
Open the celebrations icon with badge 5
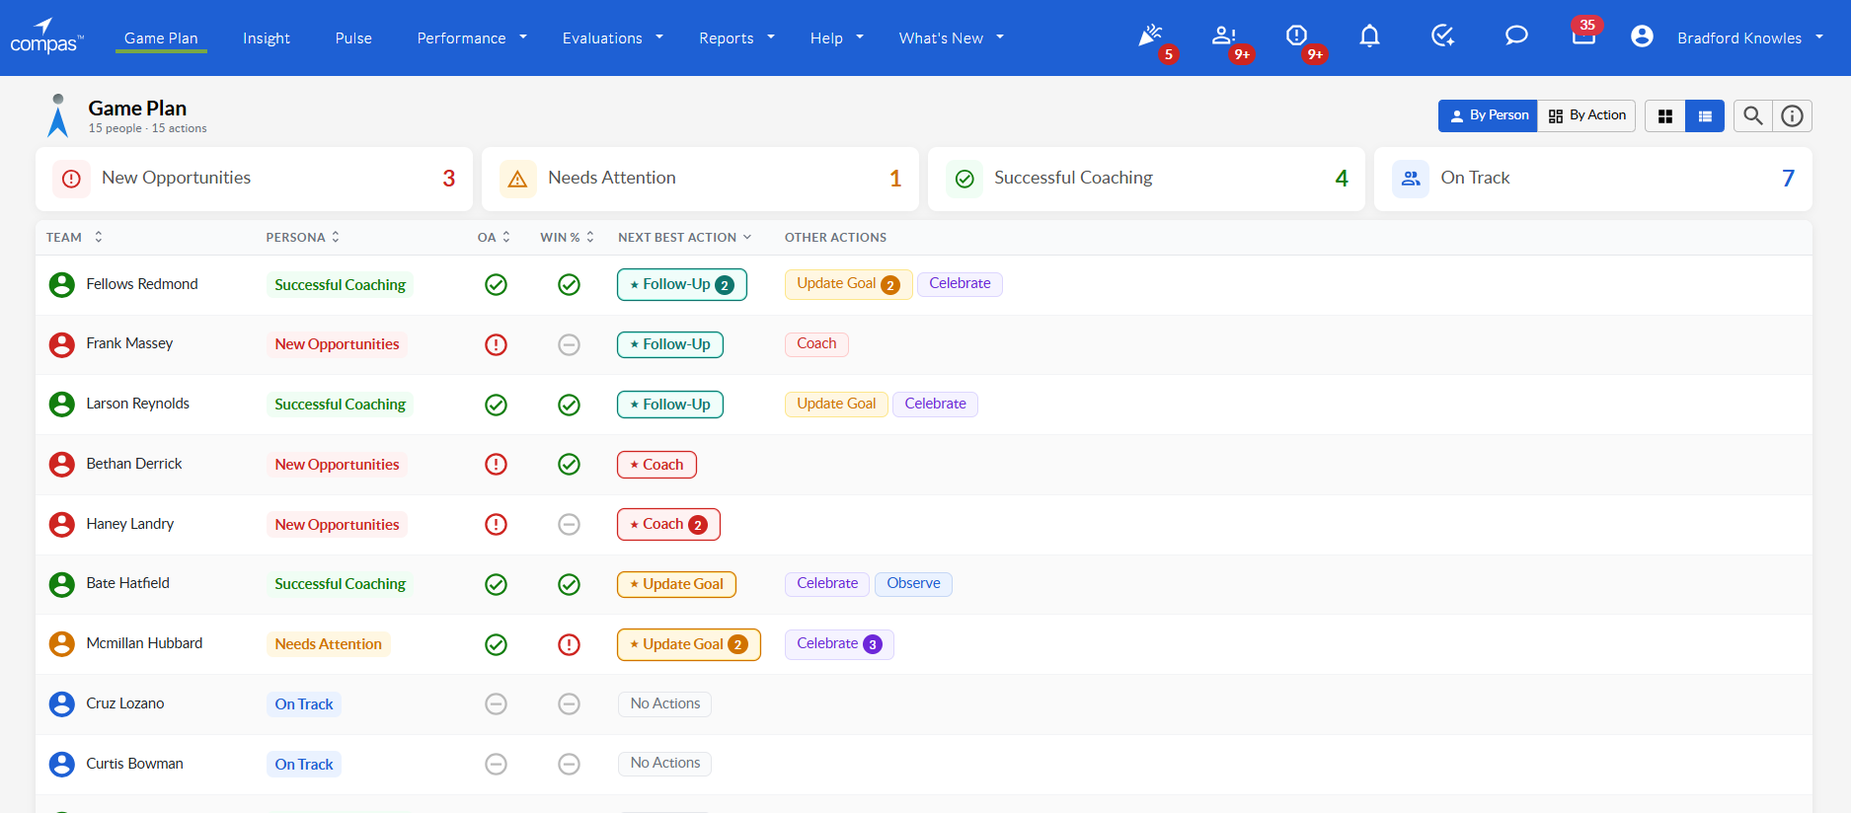click(x=1150, y=37)
